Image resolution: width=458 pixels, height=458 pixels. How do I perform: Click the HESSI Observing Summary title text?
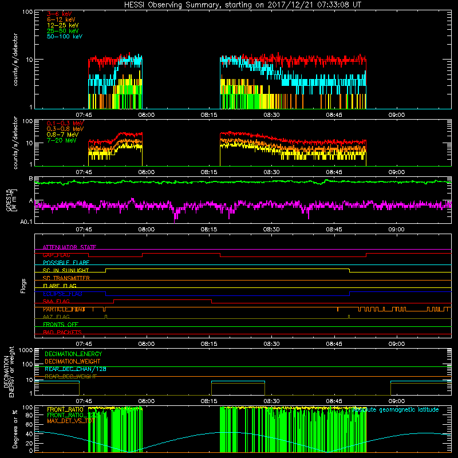click(x=242, y=5)
